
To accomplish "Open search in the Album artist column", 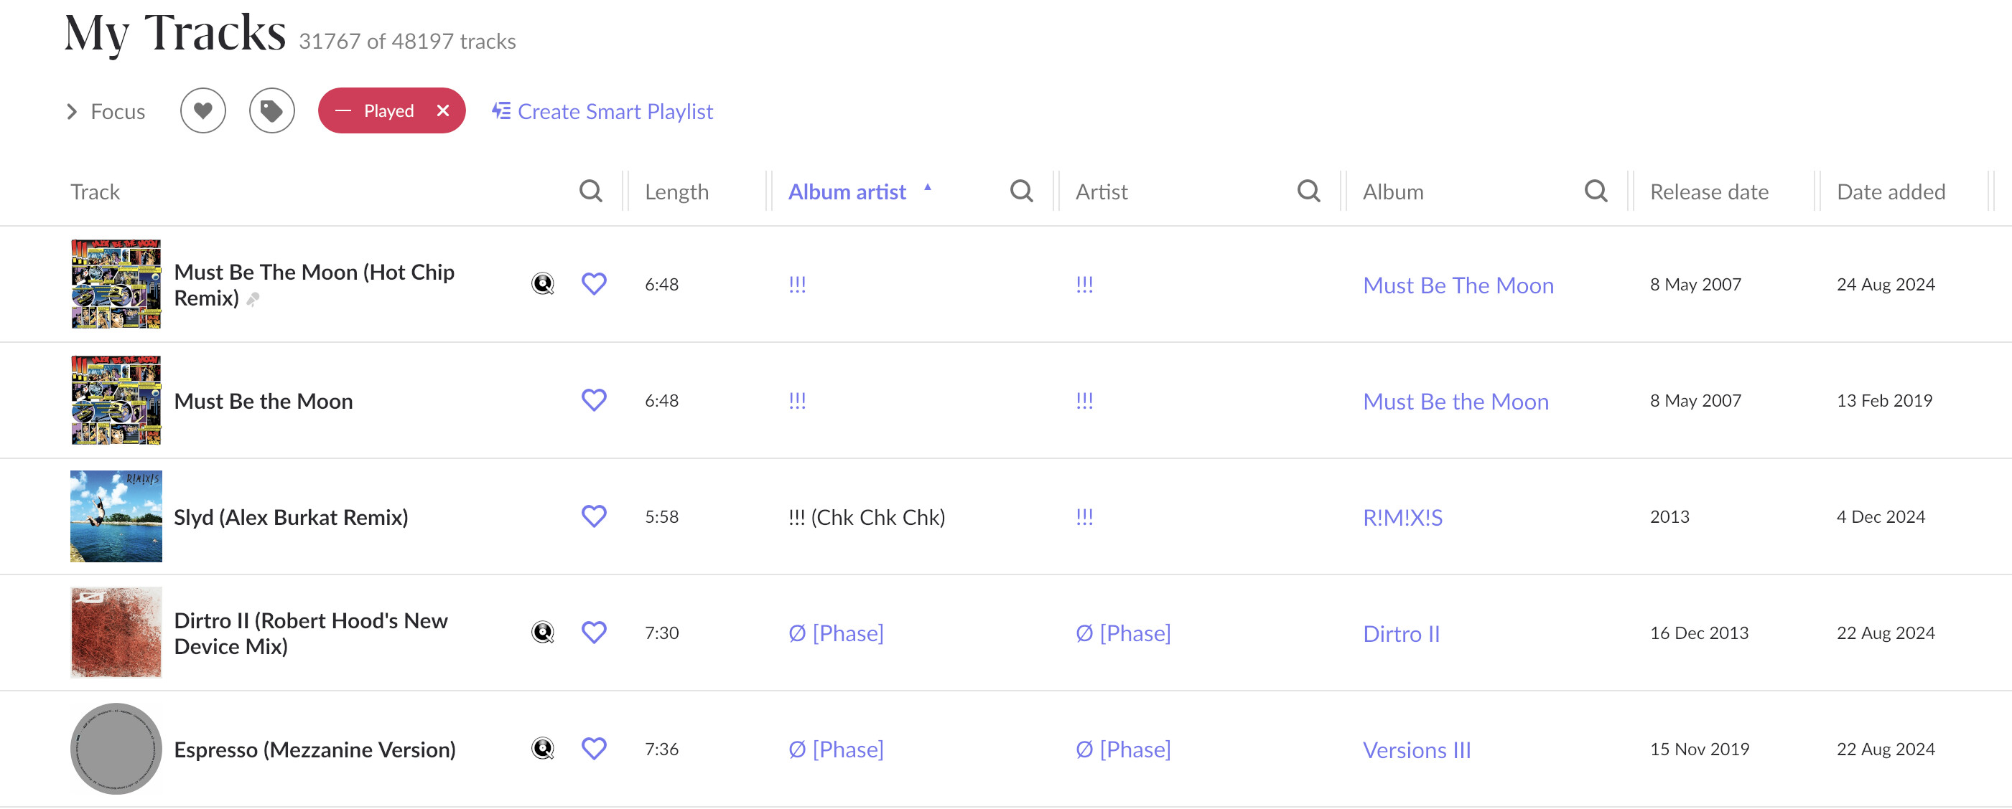I will [1021, 191].
